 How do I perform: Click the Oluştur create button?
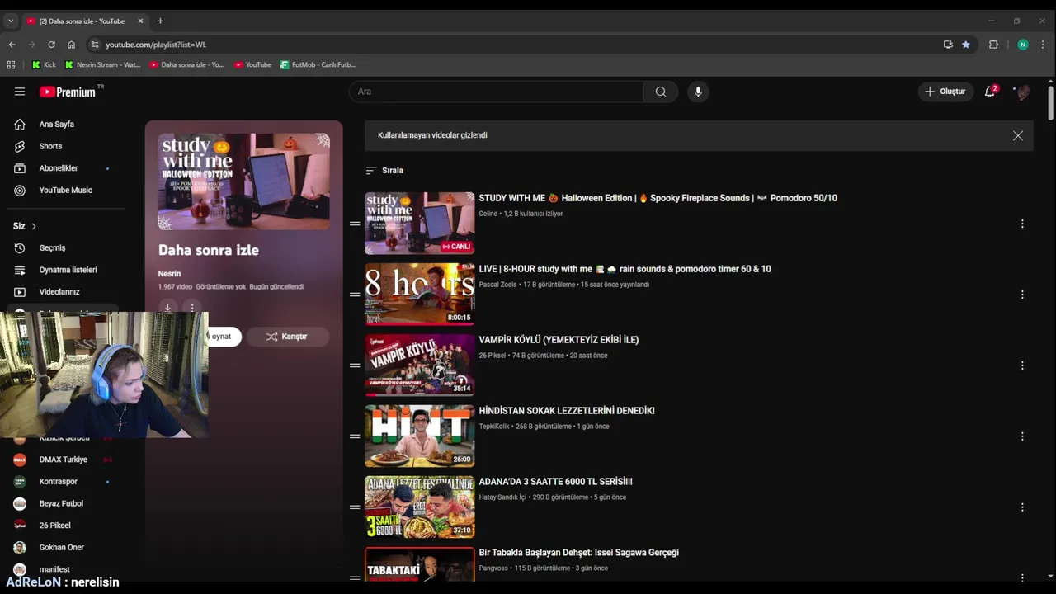click(x=945, y=92)
